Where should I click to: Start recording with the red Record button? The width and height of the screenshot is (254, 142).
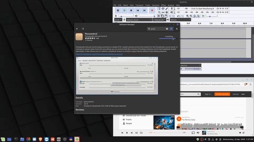tap(152, 11)
